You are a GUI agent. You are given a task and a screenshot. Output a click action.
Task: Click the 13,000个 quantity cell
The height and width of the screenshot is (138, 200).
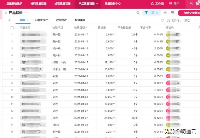click(x=110, y=69)
